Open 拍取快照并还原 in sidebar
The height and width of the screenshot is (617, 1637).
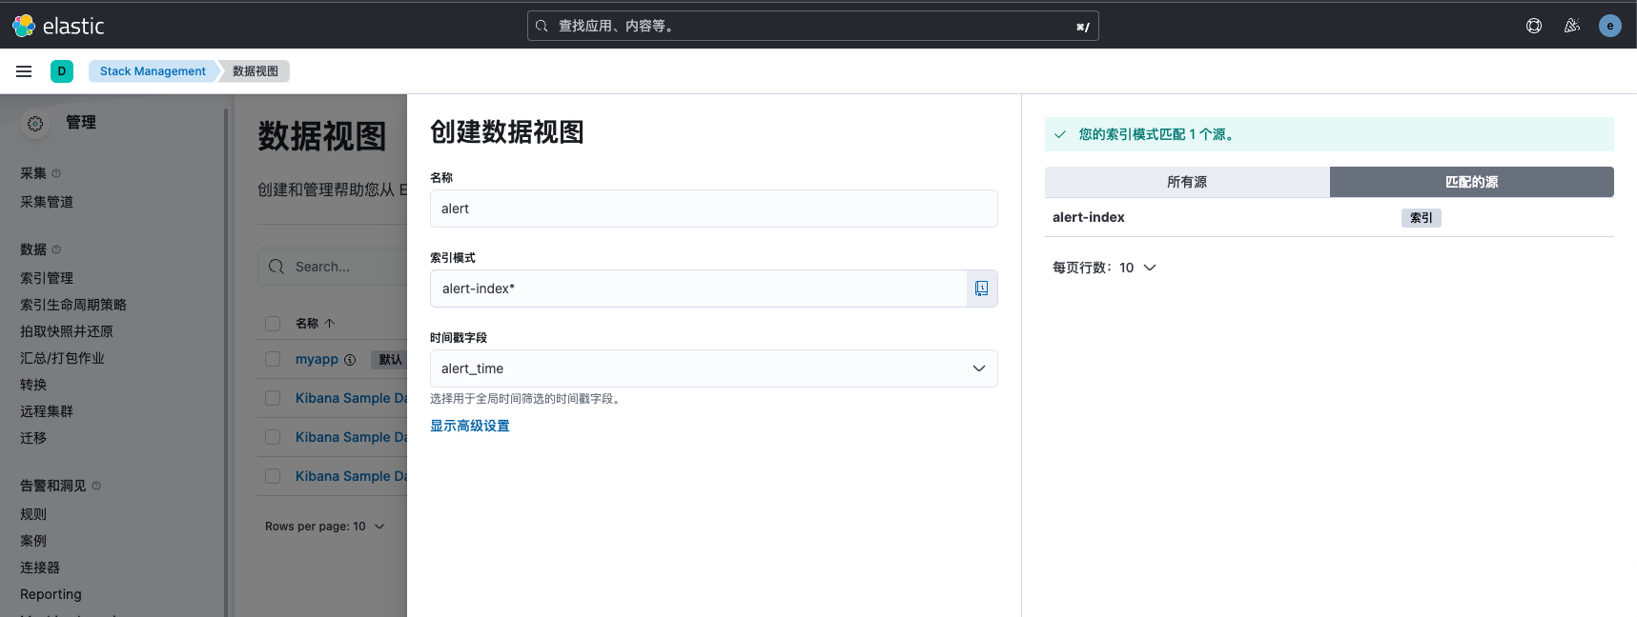[67, 331]
